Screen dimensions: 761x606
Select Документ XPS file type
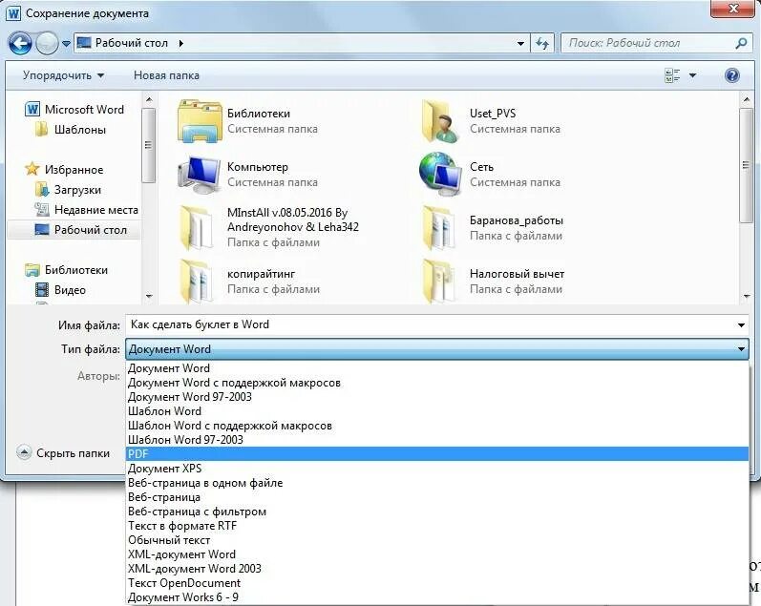[436, 469]
